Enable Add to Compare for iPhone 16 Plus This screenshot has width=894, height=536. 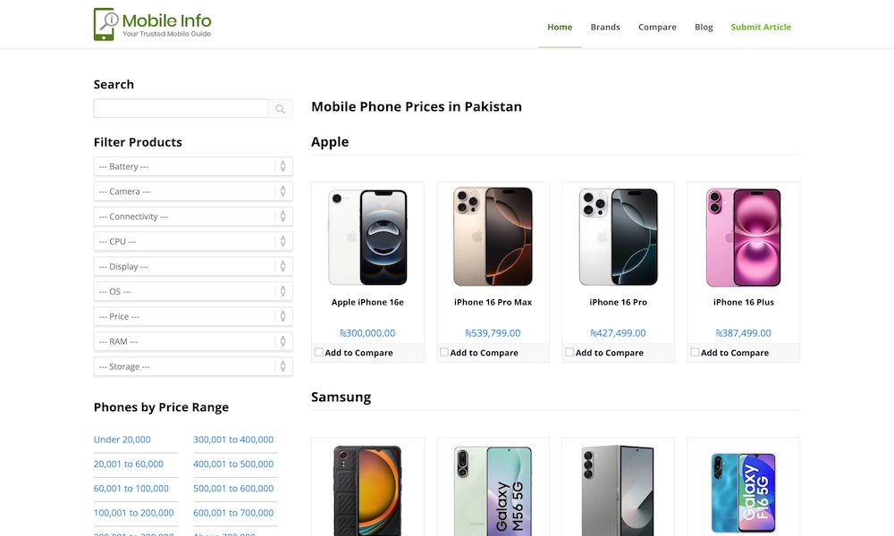695,352
